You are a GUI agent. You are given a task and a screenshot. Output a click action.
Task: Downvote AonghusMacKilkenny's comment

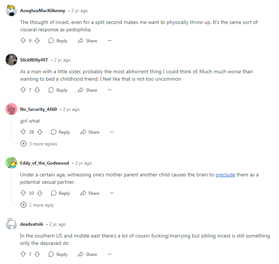pyautogui.click(x=37, y=41)
